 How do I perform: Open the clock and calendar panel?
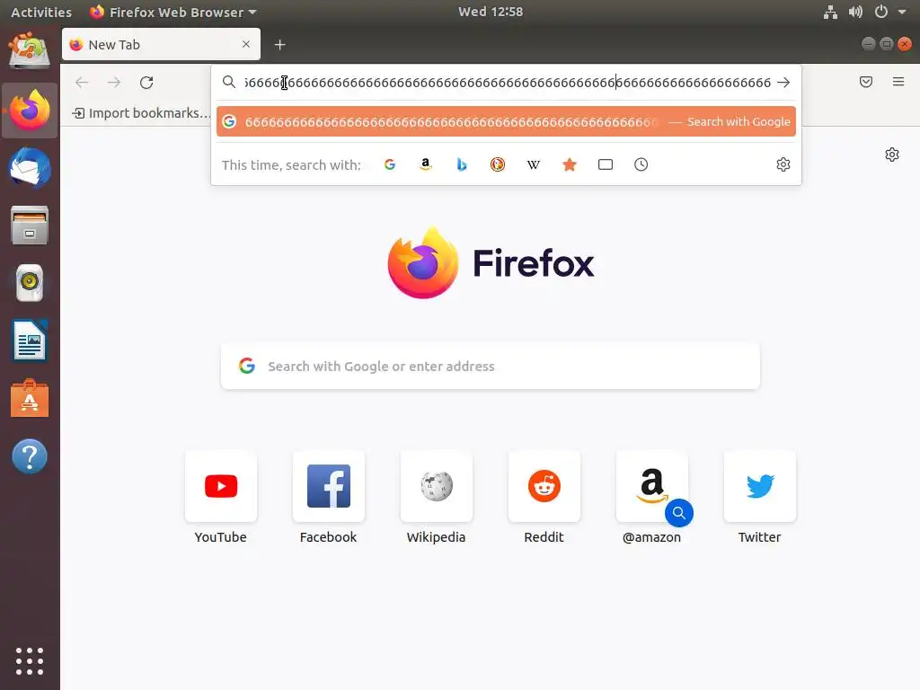tap(491, 12)
